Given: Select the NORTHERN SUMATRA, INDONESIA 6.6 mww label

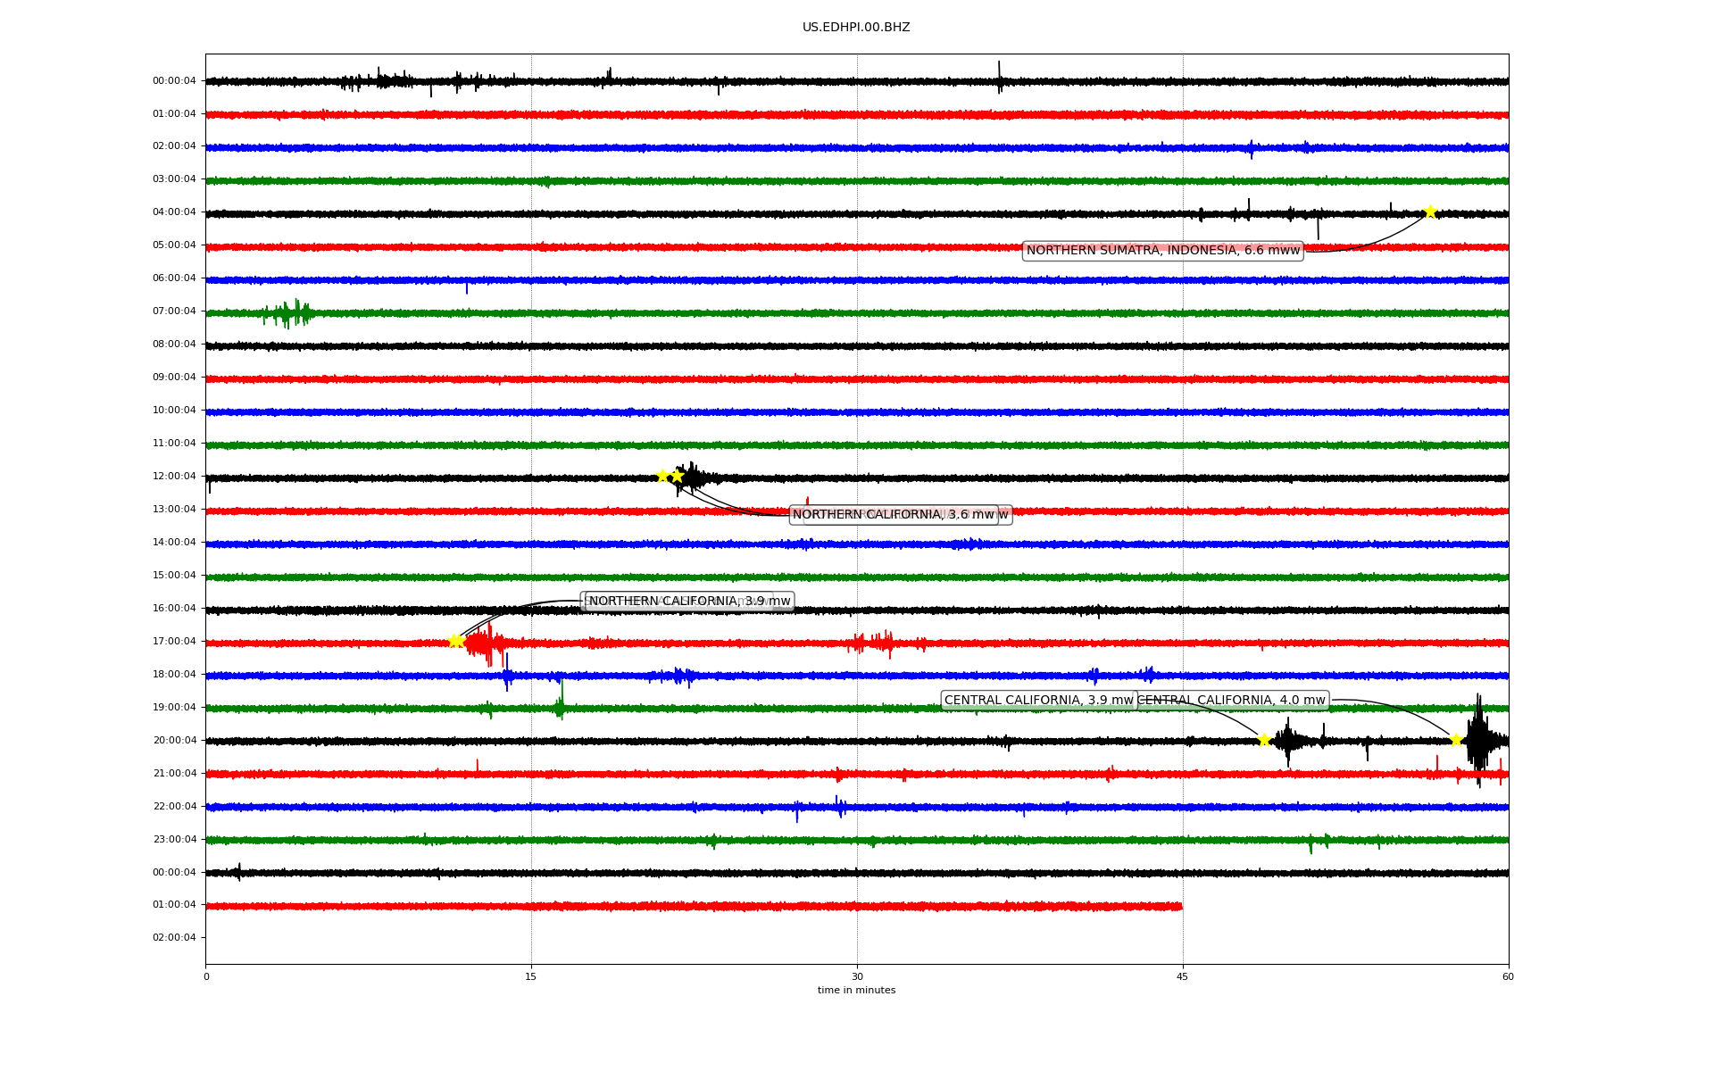Looking at the screenshot, I should (x=1162, y=251).
